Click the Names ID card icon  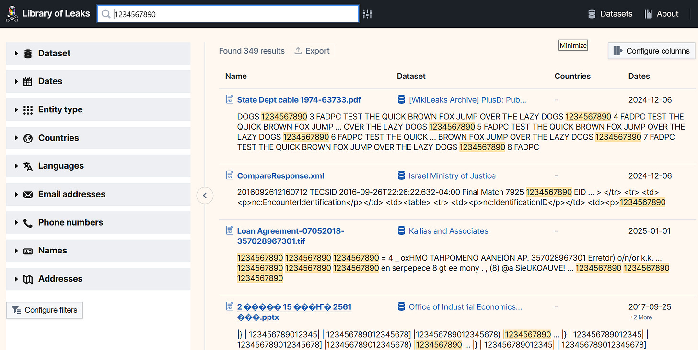click(28, 251)
